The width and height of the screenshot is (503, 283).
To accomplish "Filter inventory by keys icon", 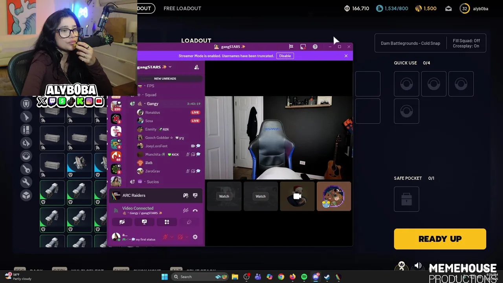I will point(26,169).
